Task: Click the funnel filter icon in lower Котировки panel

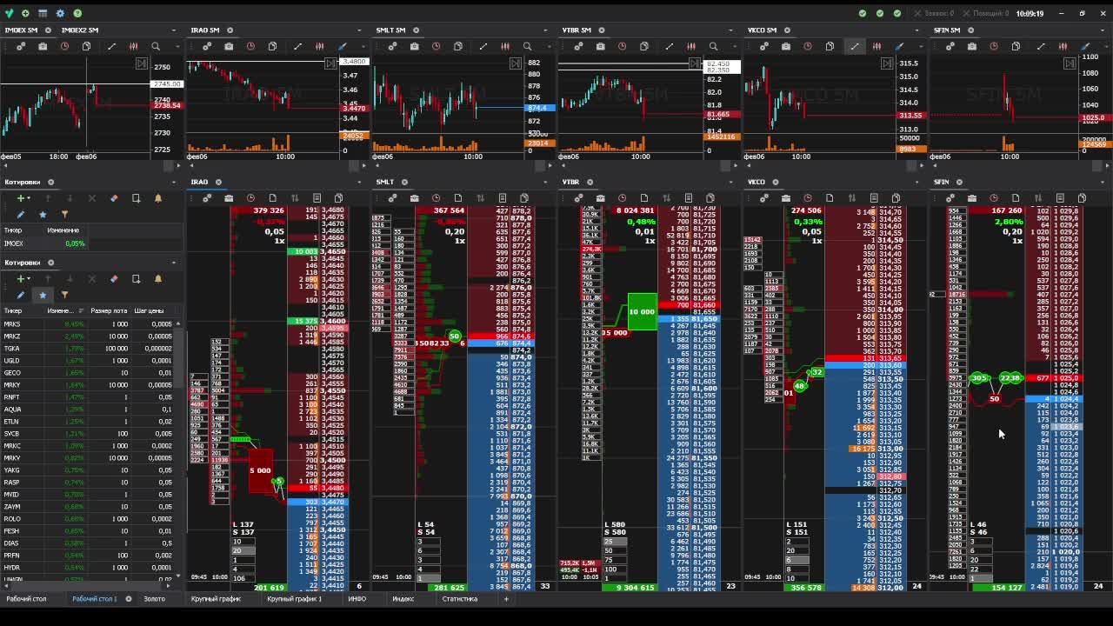Action: coord(64,295)
